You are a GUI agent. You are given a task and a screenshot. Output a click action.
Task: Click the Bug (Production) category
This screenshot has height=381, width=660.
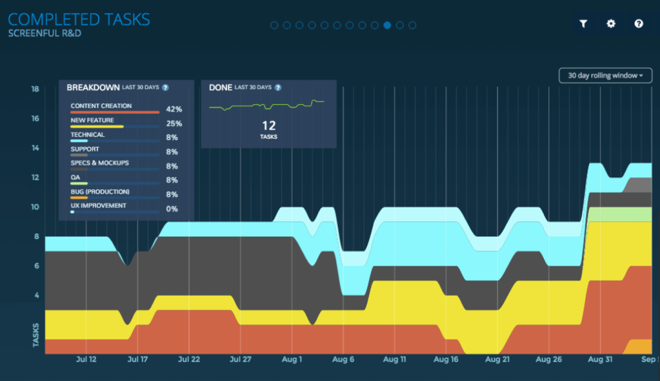click(100, 192)
